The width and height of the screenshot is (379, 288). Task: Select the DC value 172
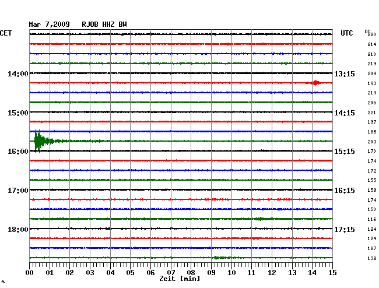pos(372,171)
